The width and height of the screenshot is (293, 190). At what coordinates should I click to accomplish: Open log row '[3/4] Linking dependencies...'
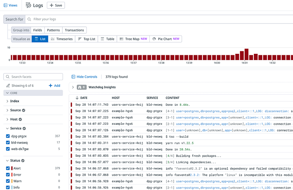[181, 162]
